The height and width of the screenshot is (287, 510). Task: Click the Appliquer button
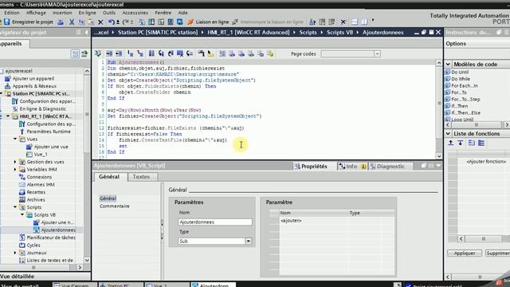(x=465, y=253)
